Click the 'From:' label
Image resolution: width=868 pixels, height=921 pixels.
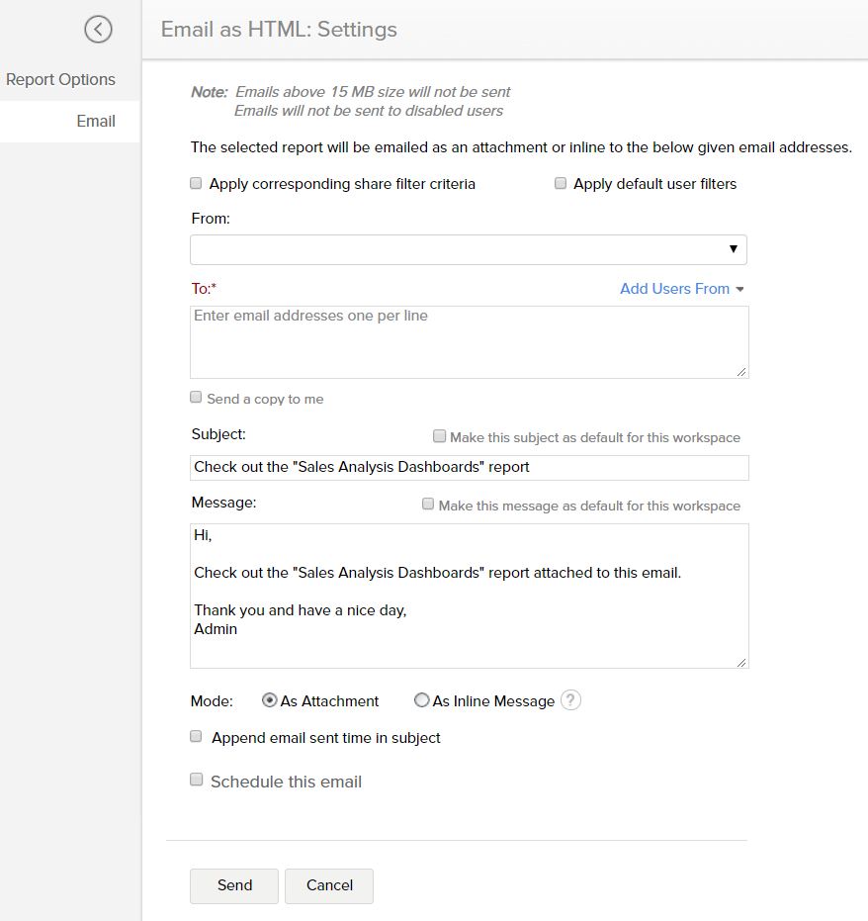pyautogui.click(x=211, y=219)
